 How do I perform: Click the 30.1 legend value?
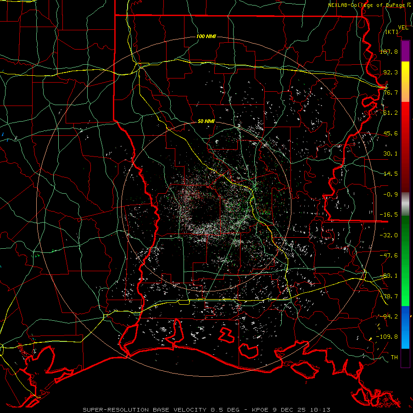pyautogui.click(x=391, y=154)
